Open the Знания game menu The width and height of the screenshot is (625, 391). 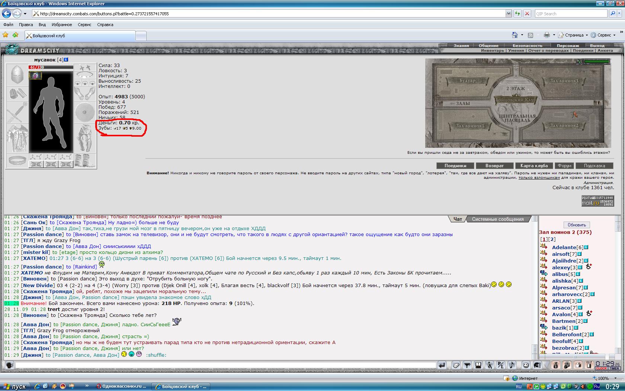(x=461, y=45)
